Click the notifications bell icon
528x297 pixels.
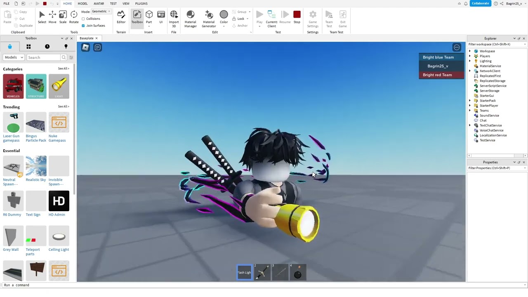[466, 3]
